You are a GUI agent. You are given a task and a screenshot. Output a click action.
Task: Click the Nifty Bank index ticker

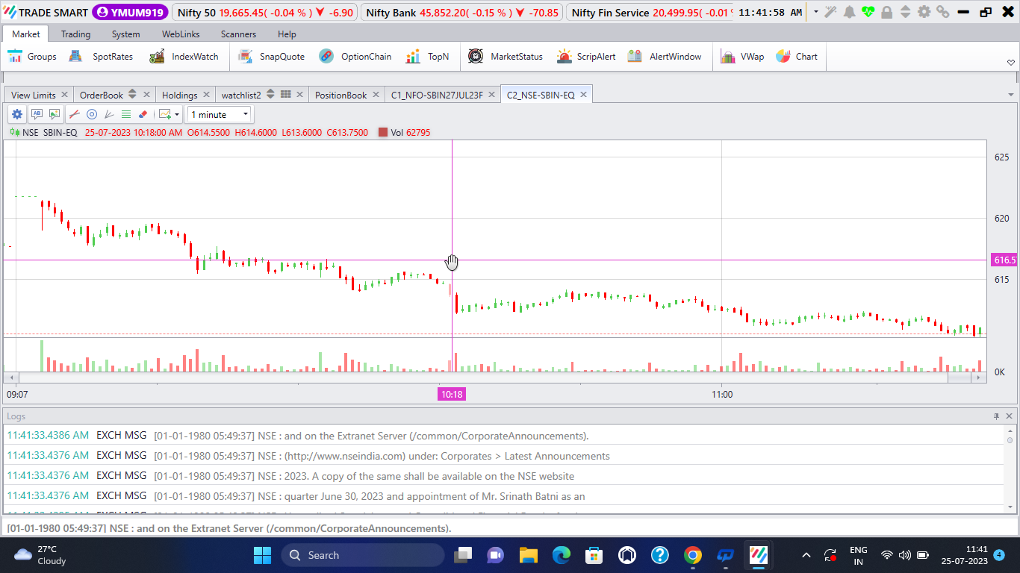(462, 12)
